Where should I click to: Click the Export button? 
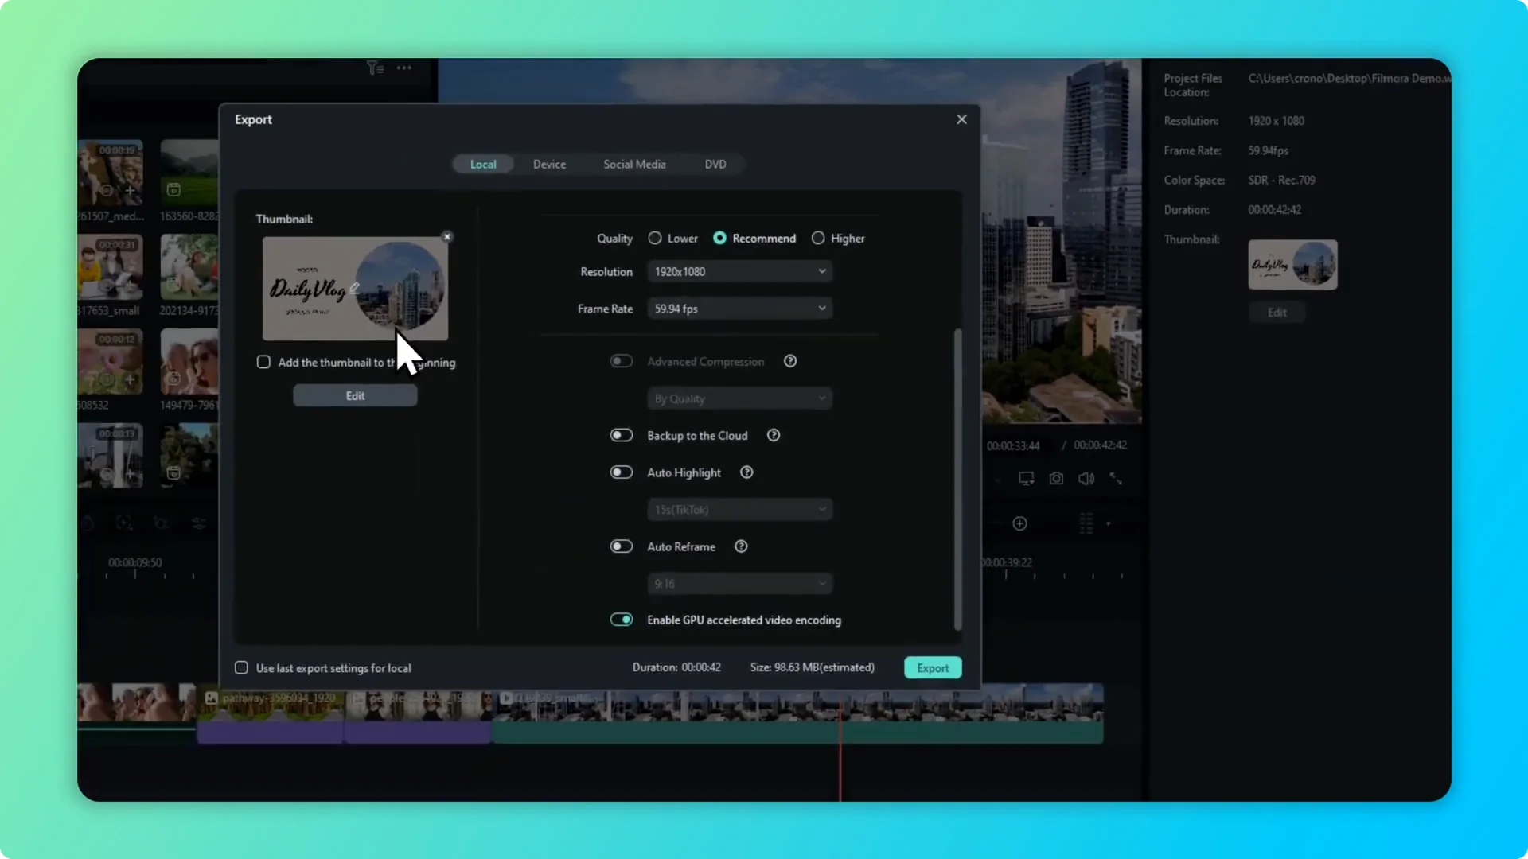coord(933,667)
